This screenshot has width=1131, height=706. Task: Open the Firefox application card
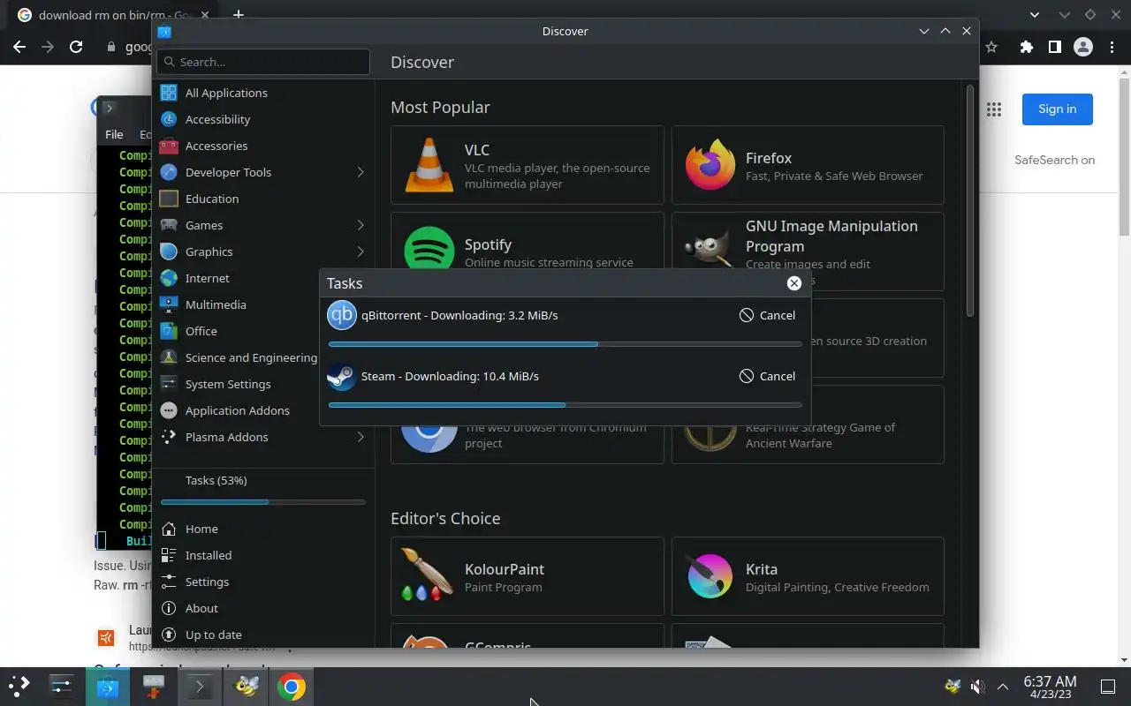808,165
